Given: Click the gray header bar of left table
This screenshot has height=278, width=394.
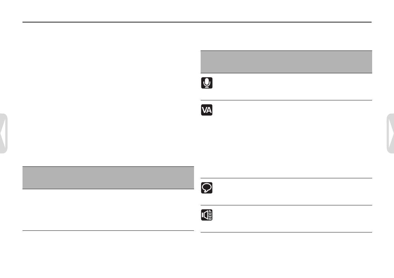Looking at the screenshot, I should pyautogui.click(x=108, y=178).
